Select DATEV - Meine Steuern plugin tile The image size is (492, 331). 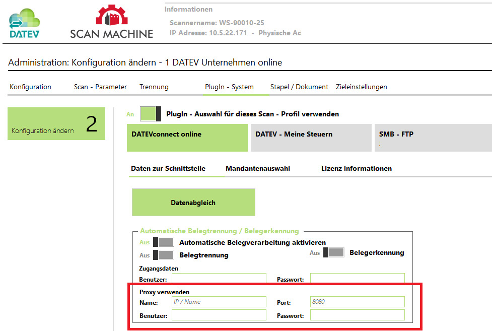(311, 138)
